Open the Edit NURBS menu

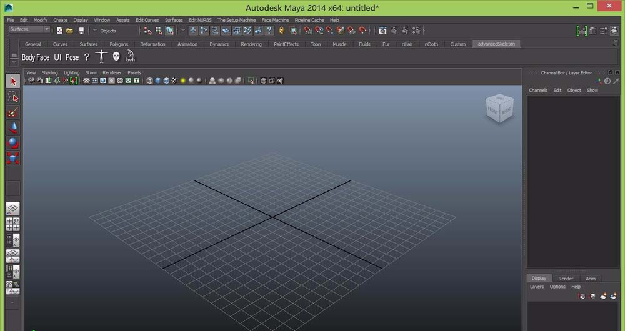point(200,20)
